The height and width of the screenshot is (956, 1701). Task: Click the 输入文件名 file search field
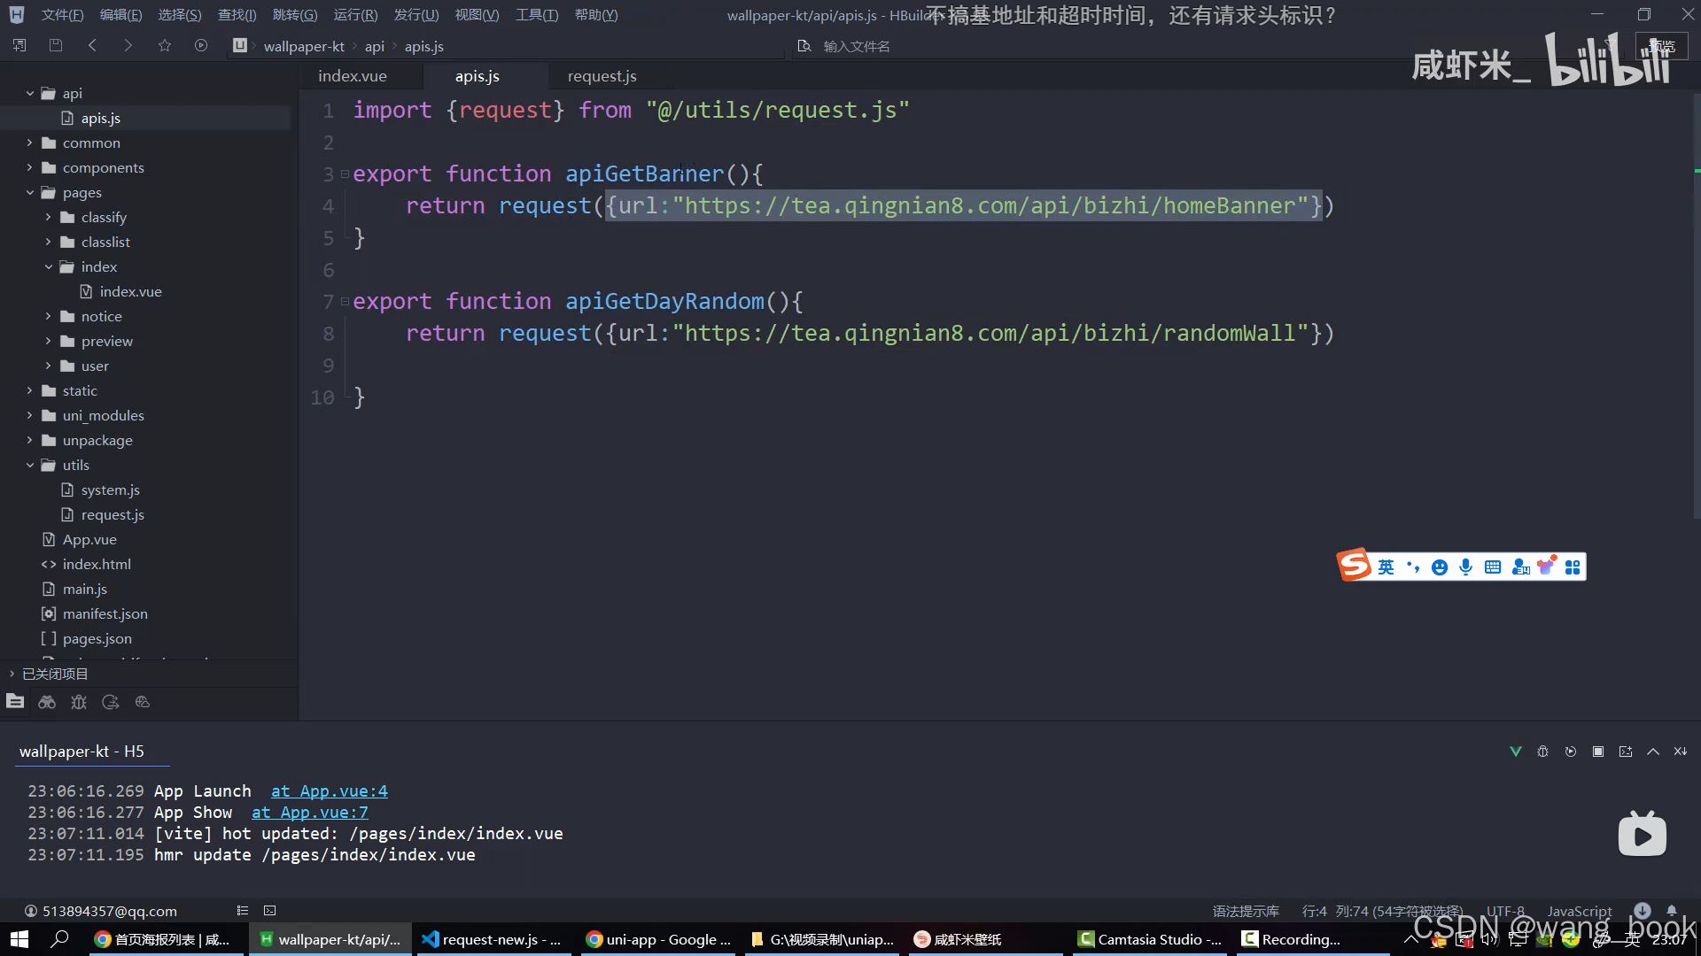click(856, 46)
